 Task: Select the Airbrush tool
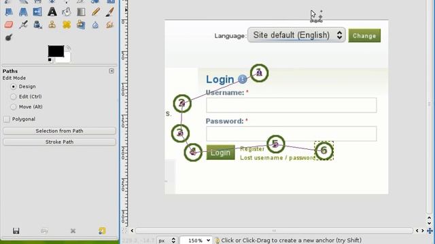pyautogui.click(x=23, y=24)
